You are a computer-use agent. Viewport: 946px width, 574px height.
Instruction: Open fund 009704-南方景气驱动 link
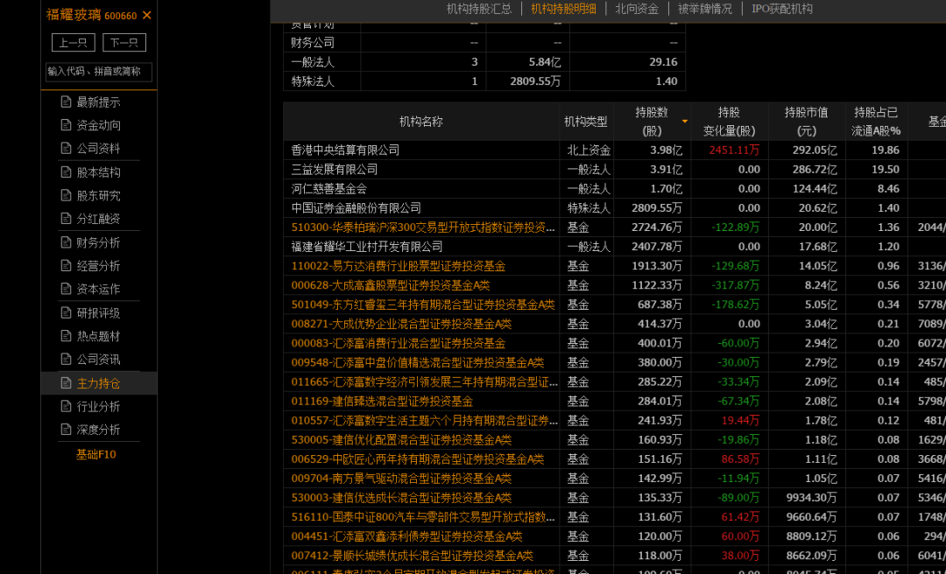tap(401, 478)
